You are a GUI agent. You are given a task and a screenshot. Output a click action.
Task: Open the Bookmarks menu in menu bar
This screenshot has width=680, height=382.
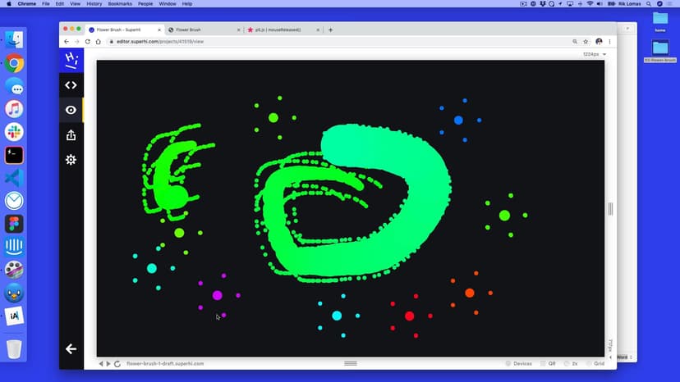[119, 4]
